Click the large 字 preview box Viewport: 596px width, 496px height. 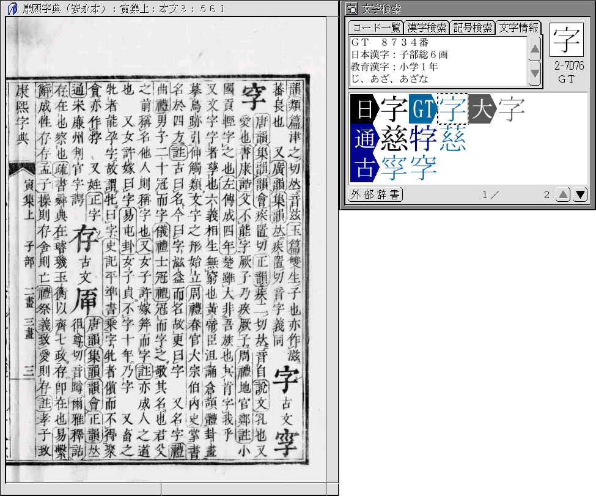567,41
